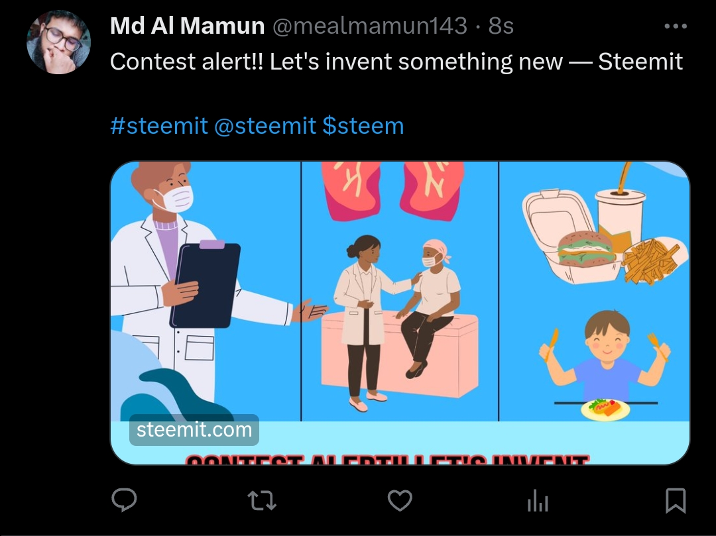Repost the tweet using the retweet arrows icon
The height and width of the screenshot is (536, 716).
tap(262, 500)
